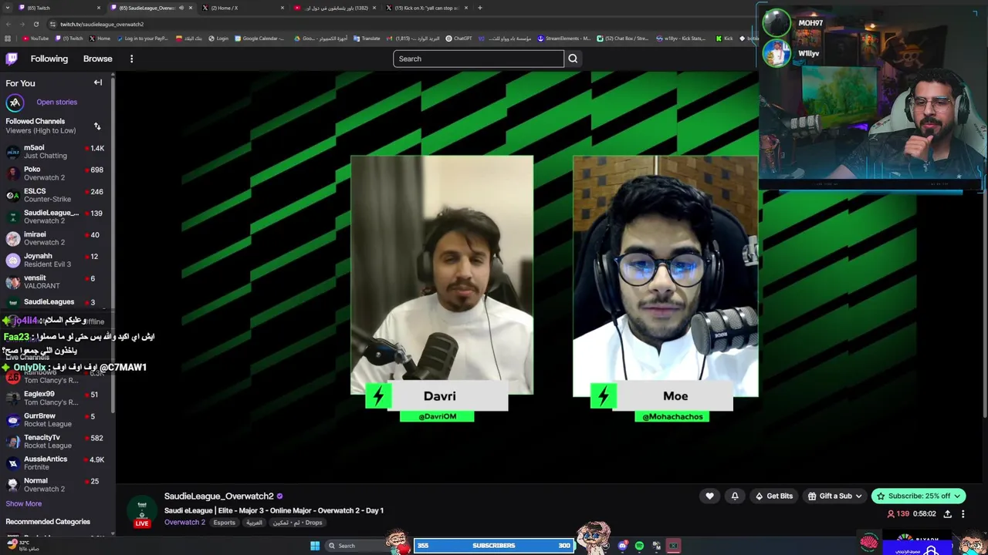Screen dimensions: 988x555
Task: Open Joynahh Resident Evil 3 channel
Action: 56,260
